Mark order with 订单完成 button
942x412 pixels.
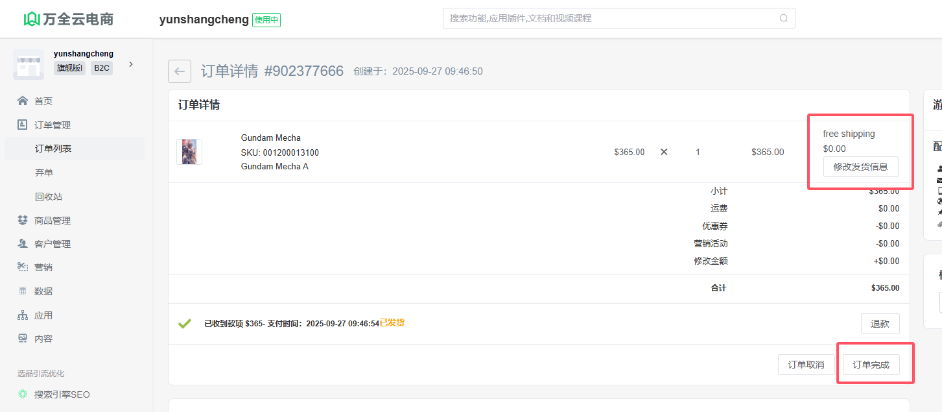pyautogui.click(x=871, y=365)
